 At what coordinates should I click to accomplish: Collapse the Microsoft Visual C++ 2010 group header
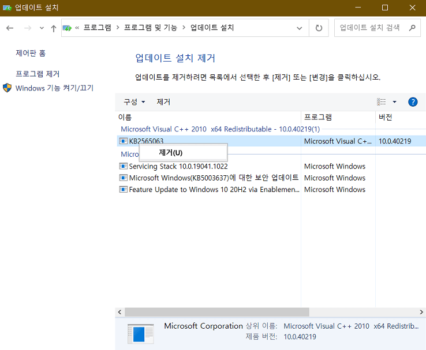[x=220, y=129]
